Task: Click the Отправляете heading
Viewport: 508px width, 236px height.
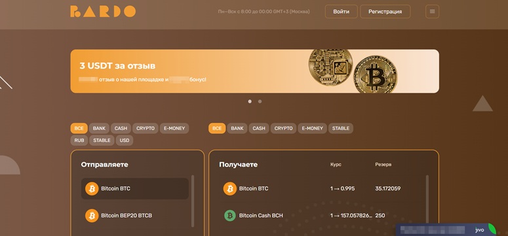Action: (105, 165)
